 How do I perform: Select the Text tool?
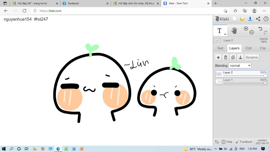tap(219, 31)
